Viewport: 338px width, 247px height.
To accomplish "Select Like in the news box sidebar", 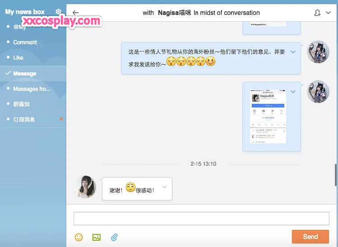I will point(18,58).
